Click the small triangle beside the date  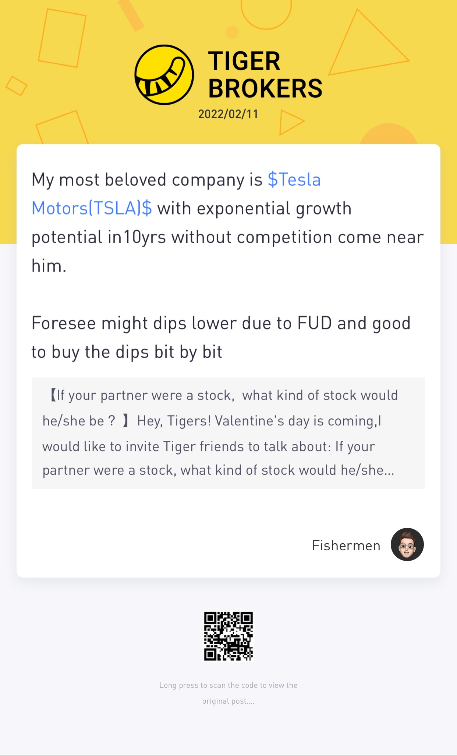290,122
